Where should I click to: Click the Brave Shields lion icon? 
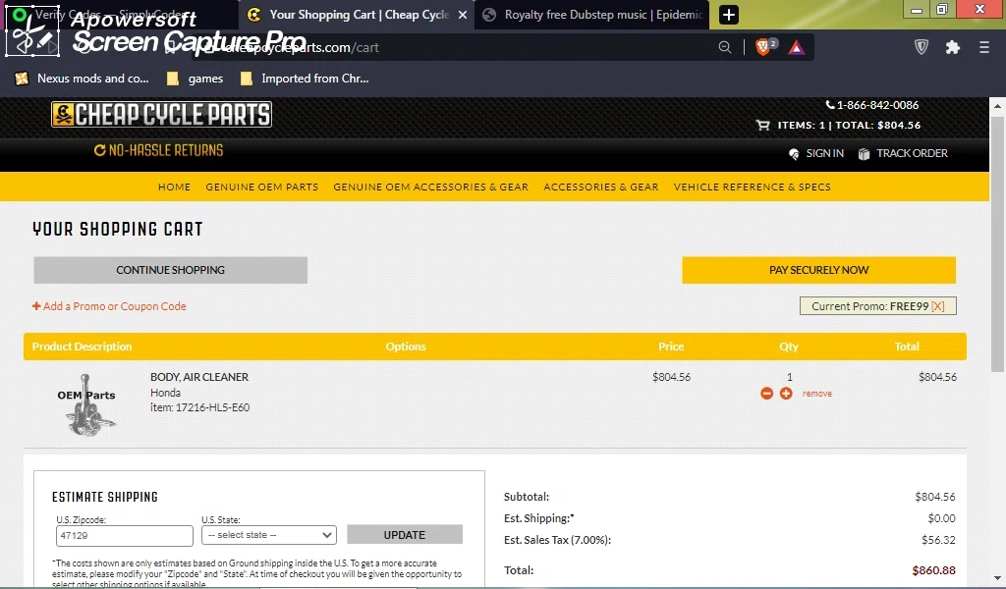(x=762, y=47)
